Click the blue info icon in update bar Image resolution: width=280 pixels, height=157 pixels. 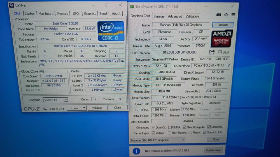coord(136,151)
